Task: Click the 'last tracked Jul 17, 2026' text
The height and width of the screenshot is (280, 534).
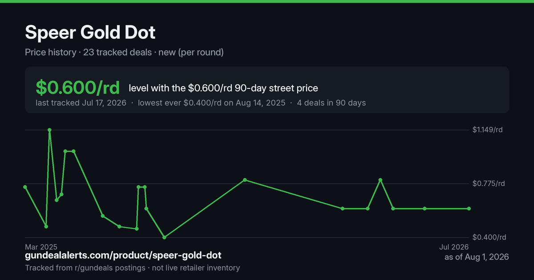Action: coord(81,103)
